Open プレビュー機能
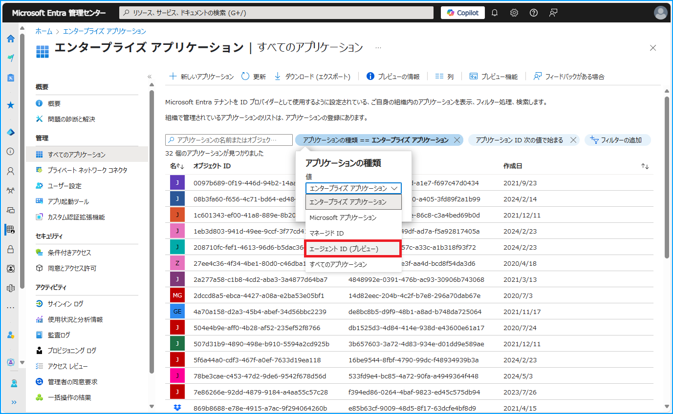Viewport: 673px width, 414px height. pyautogui.click(x=494, y=77)
